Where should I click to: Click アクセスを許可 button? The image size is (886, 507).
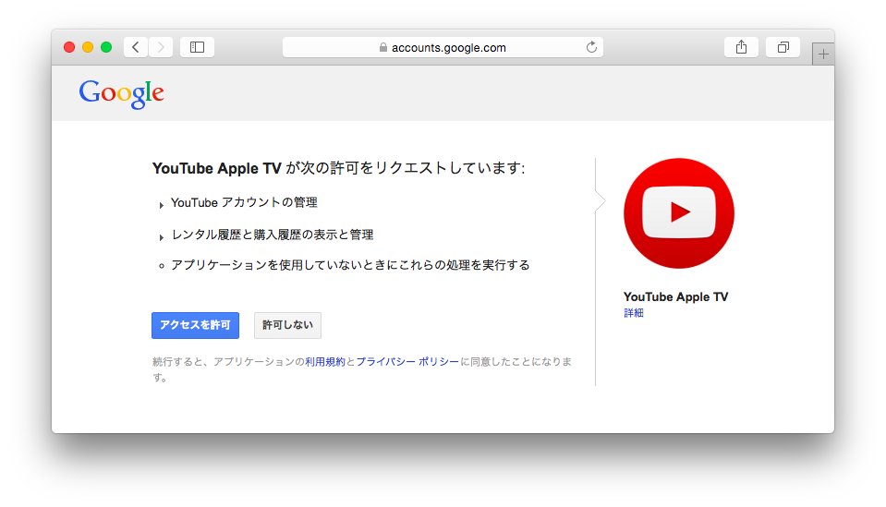(195, 325)
